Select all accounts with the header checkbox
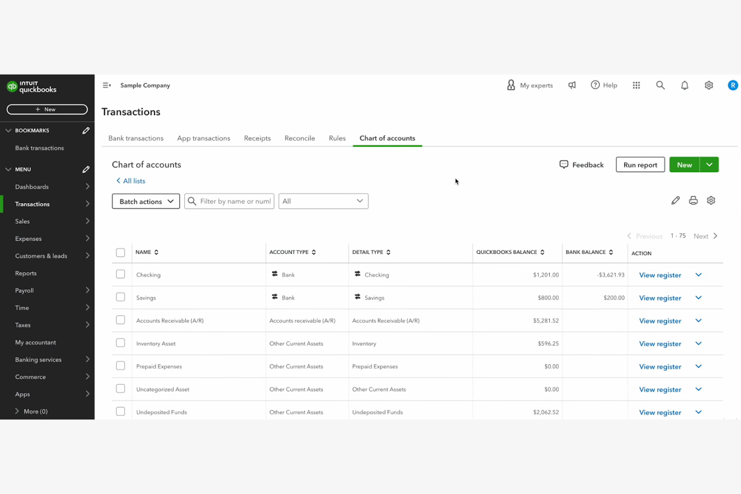This screenshot has height=494, width=741. click(120, 252)
